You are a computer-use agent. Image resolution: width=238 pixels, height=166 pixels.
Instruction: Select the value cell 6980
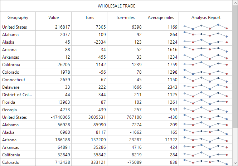[x=53, y=132]
